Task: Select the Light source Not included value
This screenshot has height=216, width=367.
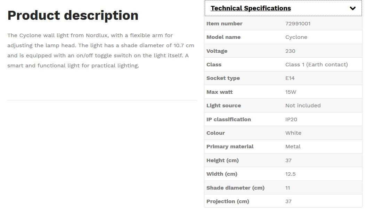Action: pos(303,106)
